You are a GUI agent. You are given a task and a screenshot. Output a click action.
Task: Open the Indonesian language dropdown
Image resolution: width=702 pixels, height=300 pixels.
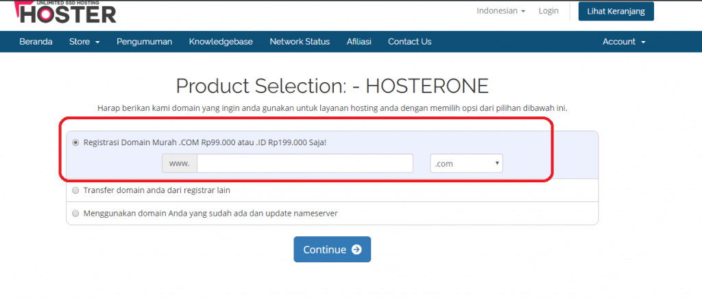501,11
